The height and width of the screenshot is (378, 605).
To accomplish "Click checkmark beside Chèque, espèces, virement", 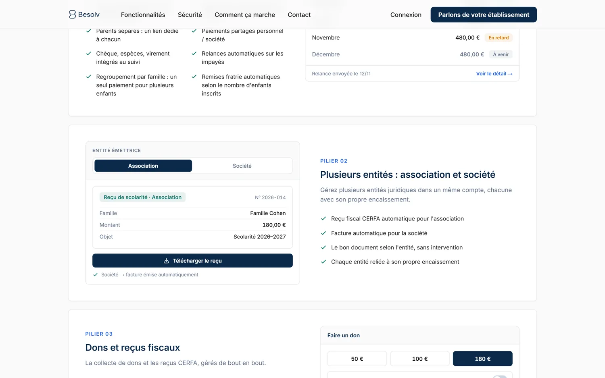I will tap(89, 54).
